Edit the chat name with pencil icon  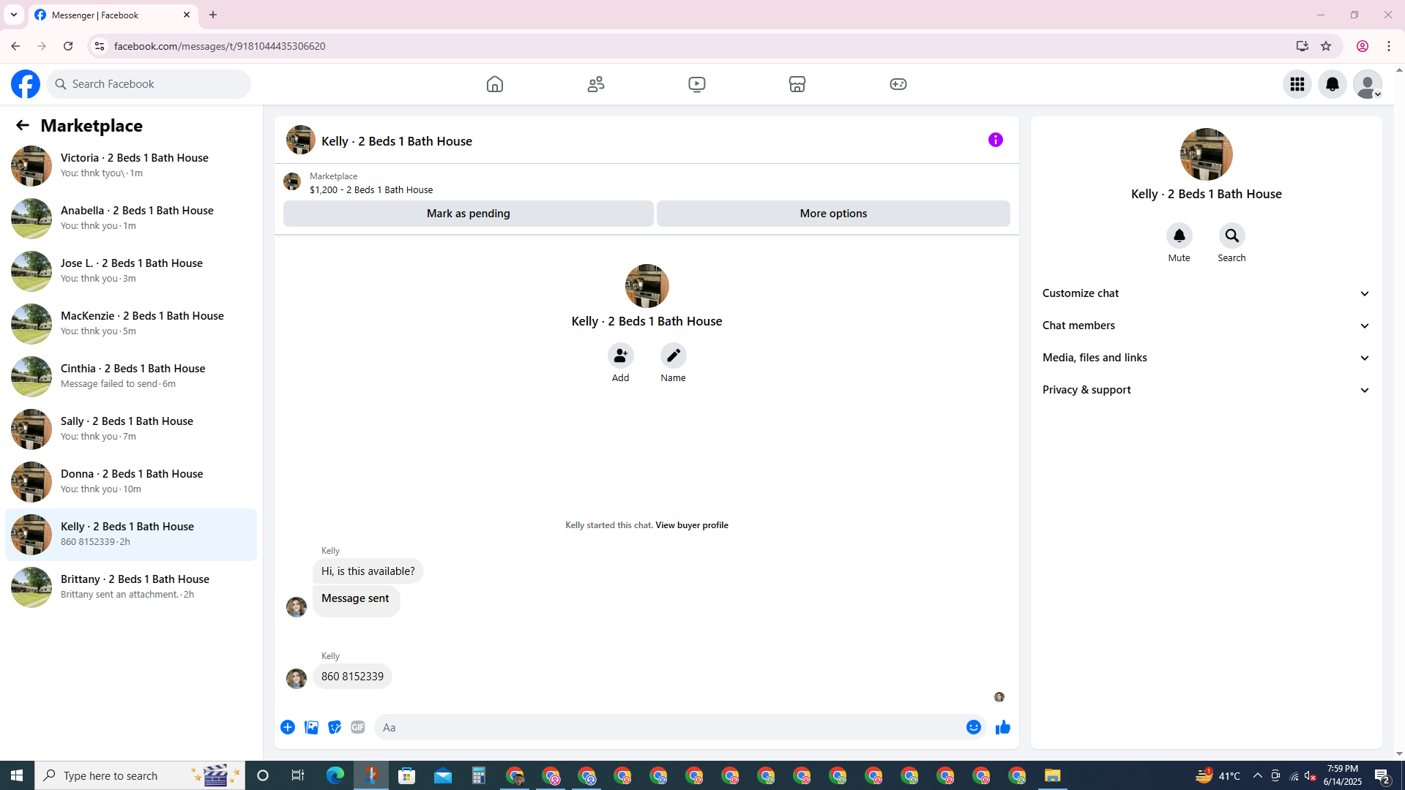tap(674, 355)
